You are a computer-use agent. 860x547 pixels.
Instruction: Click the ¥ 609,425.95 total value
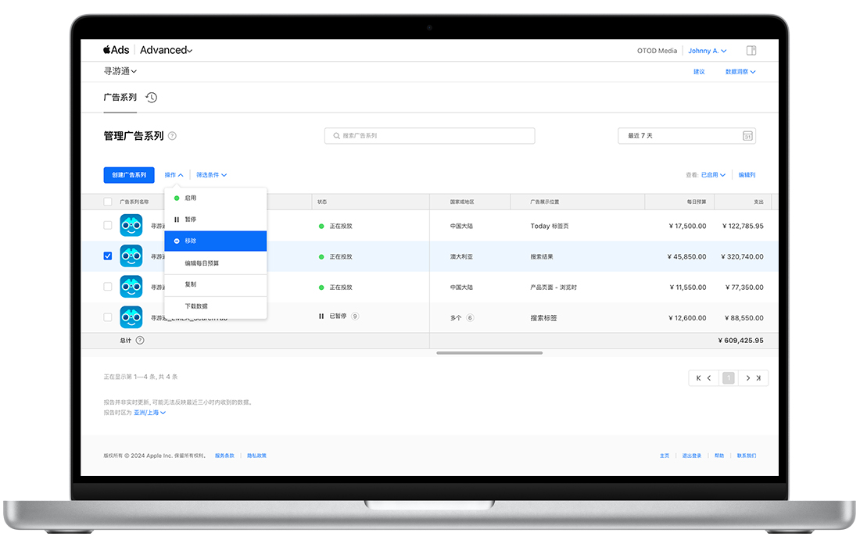(x=740, y=341)
